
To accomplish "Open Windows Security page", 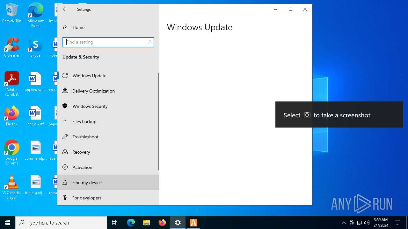I will coord(108,106).
